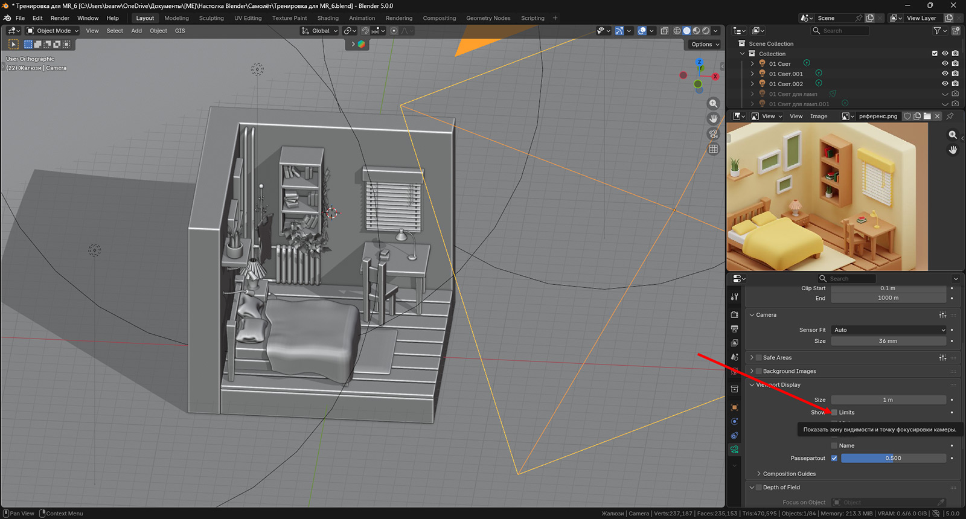Open the Sensor Fit dropdown
966x519 pixels.
coord(889,330)
